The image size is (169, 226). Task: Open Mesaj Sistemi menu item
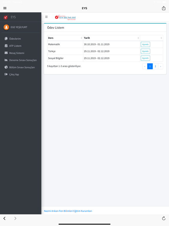[x=21, y=53]
